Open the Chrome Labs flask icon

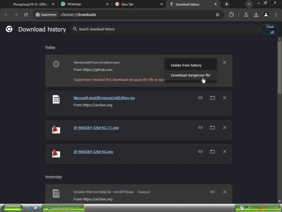click(246, 15)
